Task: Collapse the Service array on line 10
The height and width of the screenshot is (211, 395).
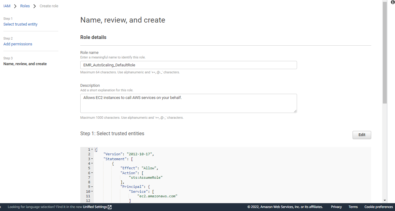Action: (x=92, y=191)
